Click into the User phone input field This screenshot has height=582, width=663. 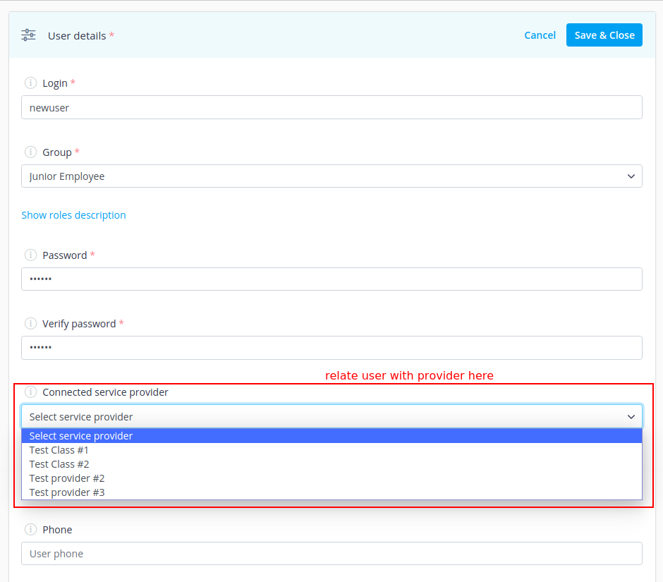coord(331,554)
